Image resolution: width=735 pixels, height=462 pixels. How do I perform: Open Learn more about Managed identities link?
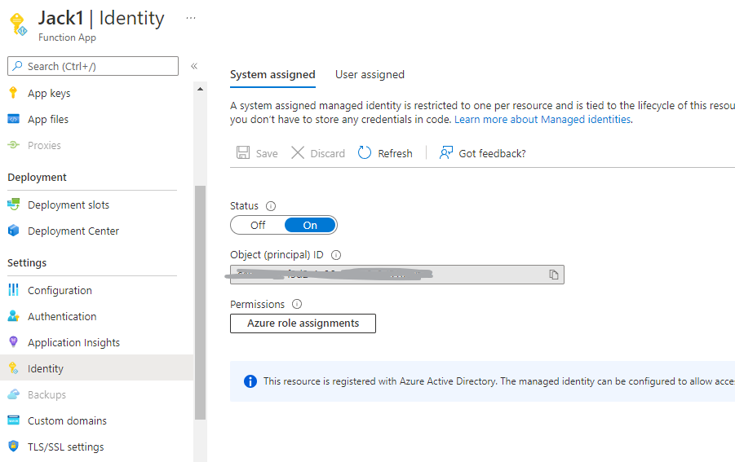[542, 119]
